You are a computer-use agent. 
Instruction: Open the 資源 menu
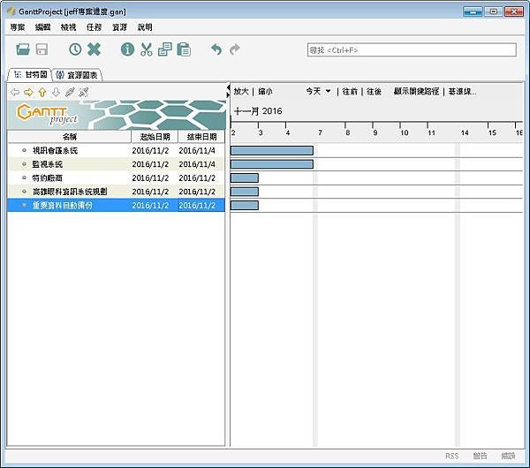tap(119, 27)
